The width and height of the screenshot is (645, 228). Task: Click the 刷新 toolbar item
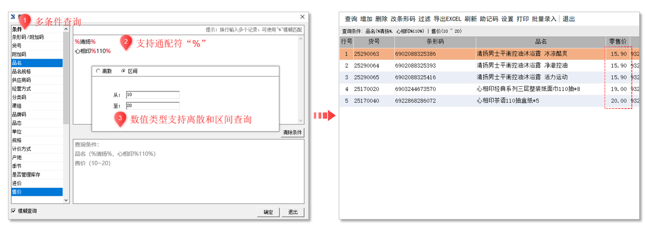(471, 19)
